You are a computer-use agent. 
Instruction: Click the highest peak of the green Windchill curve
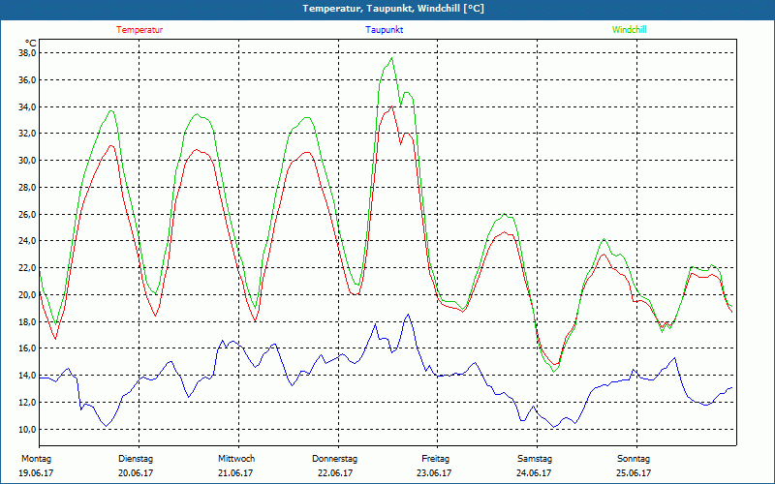(x=391, y=57)
